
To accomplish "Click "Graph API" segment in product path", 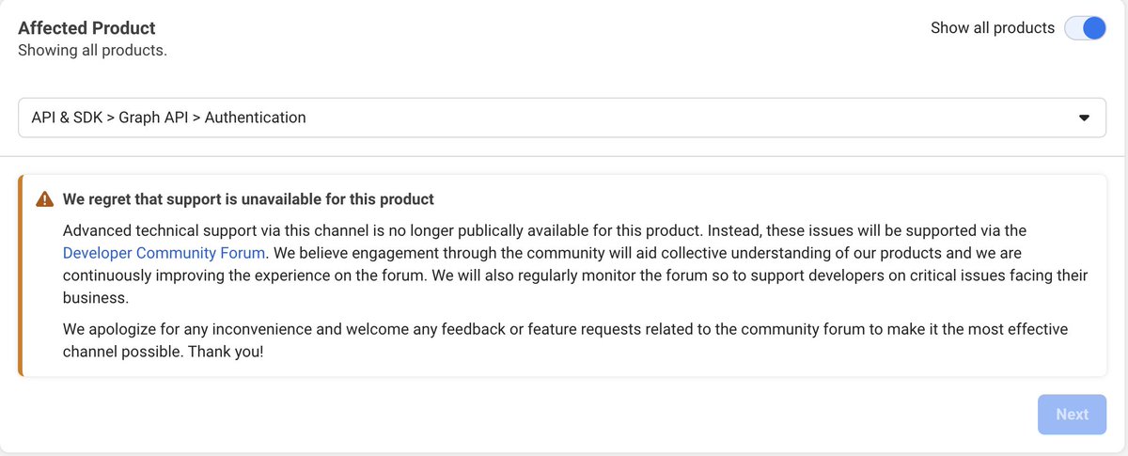I will point(153,118).
